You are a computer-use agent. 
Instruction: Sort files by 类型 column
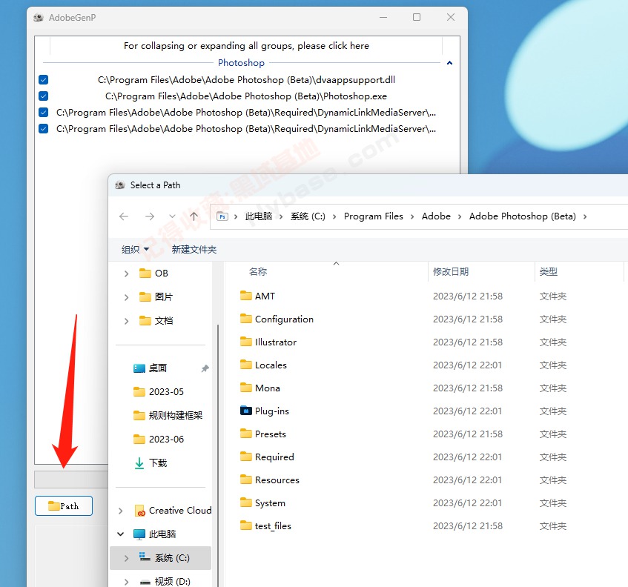(x=549, y=272)
